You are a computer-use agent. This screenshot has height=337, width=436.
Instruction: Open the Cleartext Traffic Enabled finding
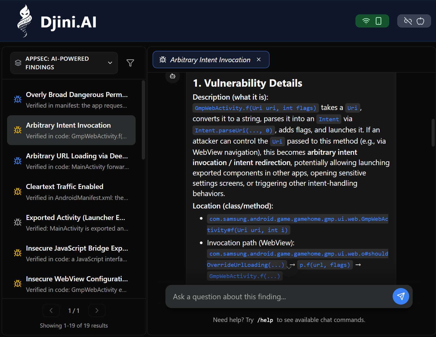coord(71,192)
